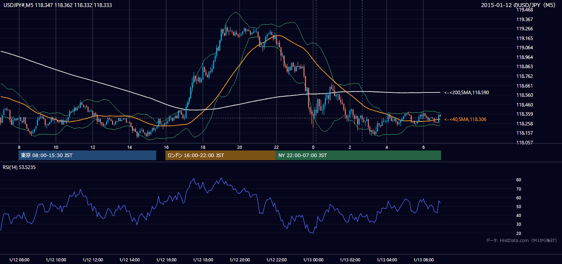The width and height of the screenshot is (562, 264).
Task: Click price scale value 118.560
Action: [525, 95]
